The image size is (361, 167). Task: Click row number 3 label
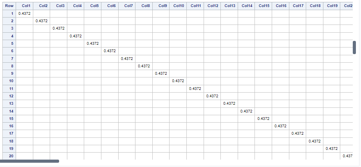coord(12,28)
